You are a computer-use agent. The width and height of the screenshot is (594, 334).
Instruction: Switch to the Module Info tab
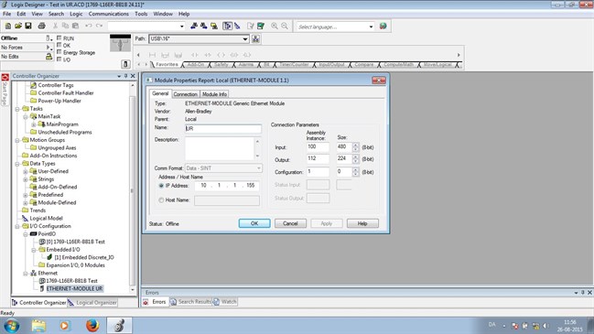(214, 94)
